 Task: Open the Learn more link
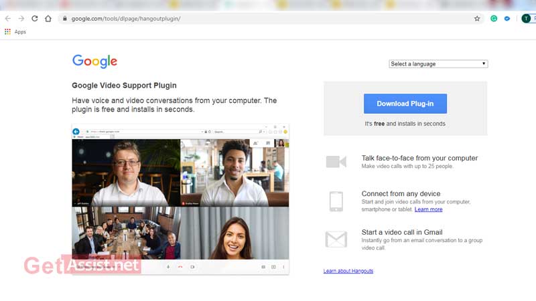428,209
